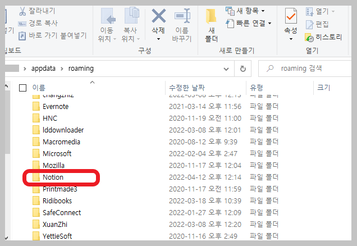Click the YettieSoft folder icon
Image resolution: width=357 pixels, height=246 pixels.
point(36,236)
